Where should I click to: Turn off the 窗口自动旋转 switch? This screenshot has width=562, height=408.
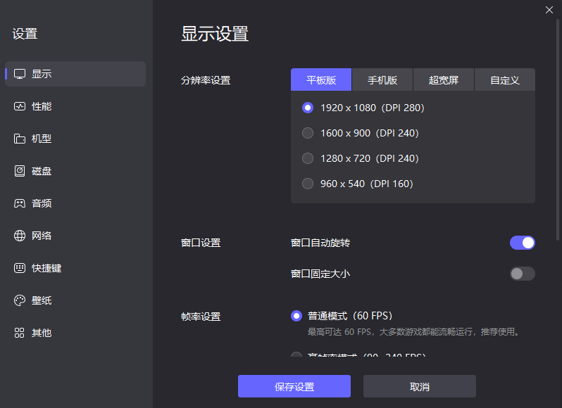point(523,243)
